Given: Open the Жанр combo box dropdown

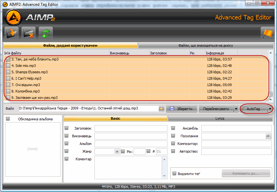Looking at the screenshot, I should click(117, 152).
